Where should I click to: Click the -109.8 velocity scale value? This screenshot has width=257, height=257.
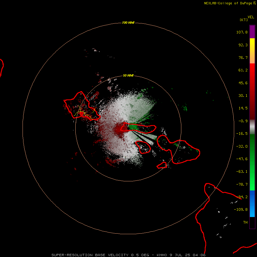coord(241,210)
